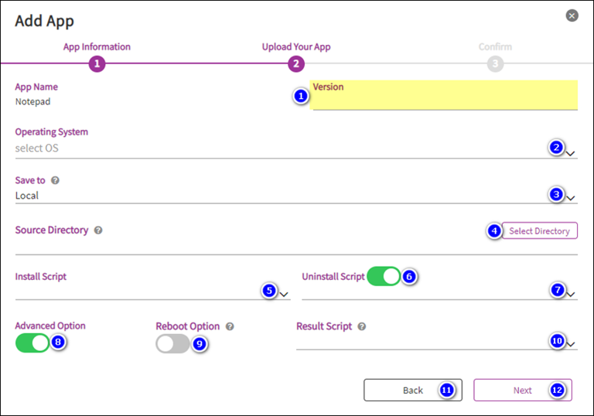The image size is (594, 416).
Task: Close the Add App dialog
Action: pyautogui.click(x=572, y=15)
